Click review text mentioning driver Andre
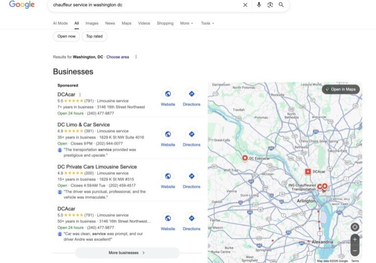 103,237
